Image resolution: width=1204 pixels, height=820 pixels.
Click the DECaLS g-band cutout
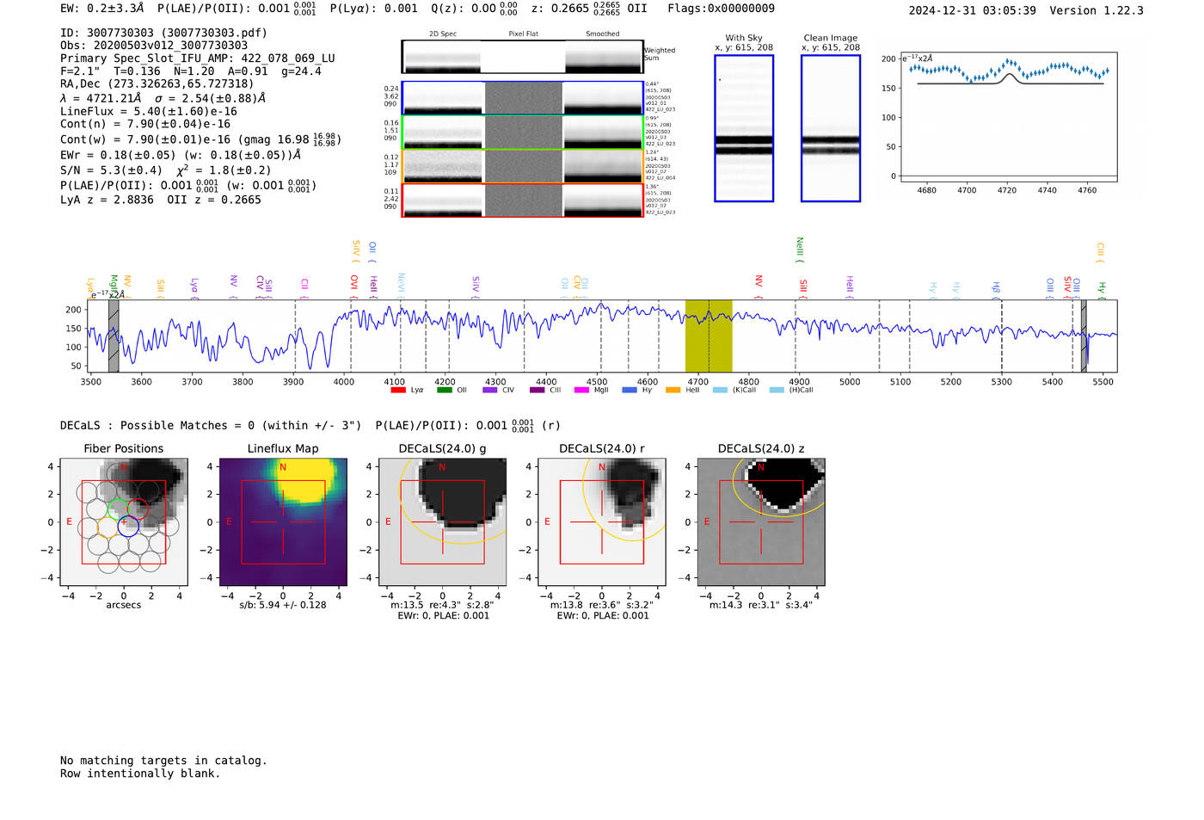point(443,522)
